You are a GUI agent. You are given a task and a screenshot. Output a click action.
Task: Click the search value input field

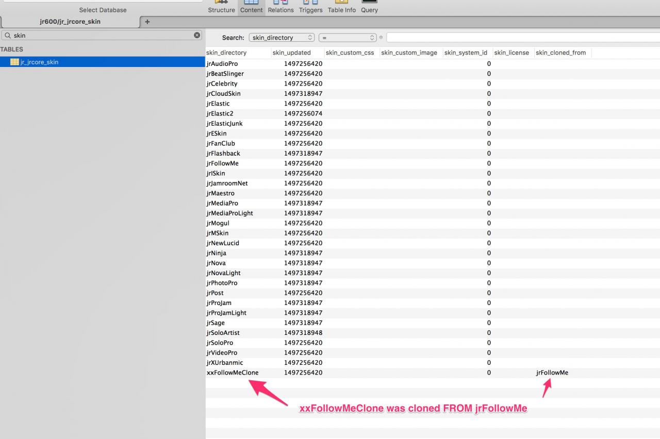521,38
